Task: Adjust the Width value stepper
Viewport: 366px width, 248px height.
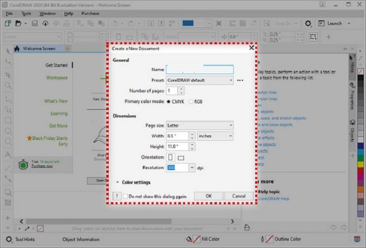Action: [x=192, y=136]
